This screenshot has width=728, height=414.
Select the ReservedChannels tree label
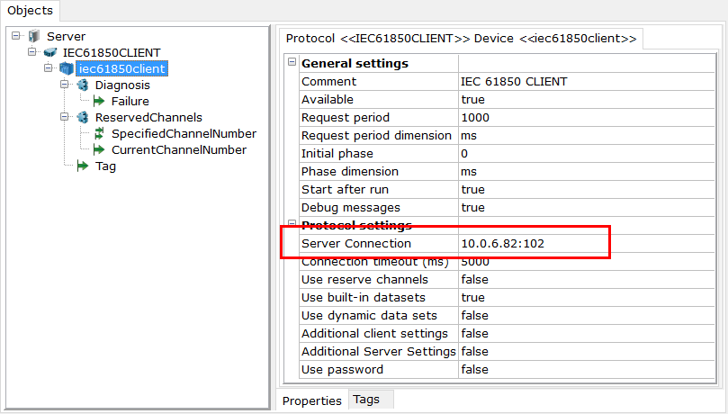[x=148, y=117]
